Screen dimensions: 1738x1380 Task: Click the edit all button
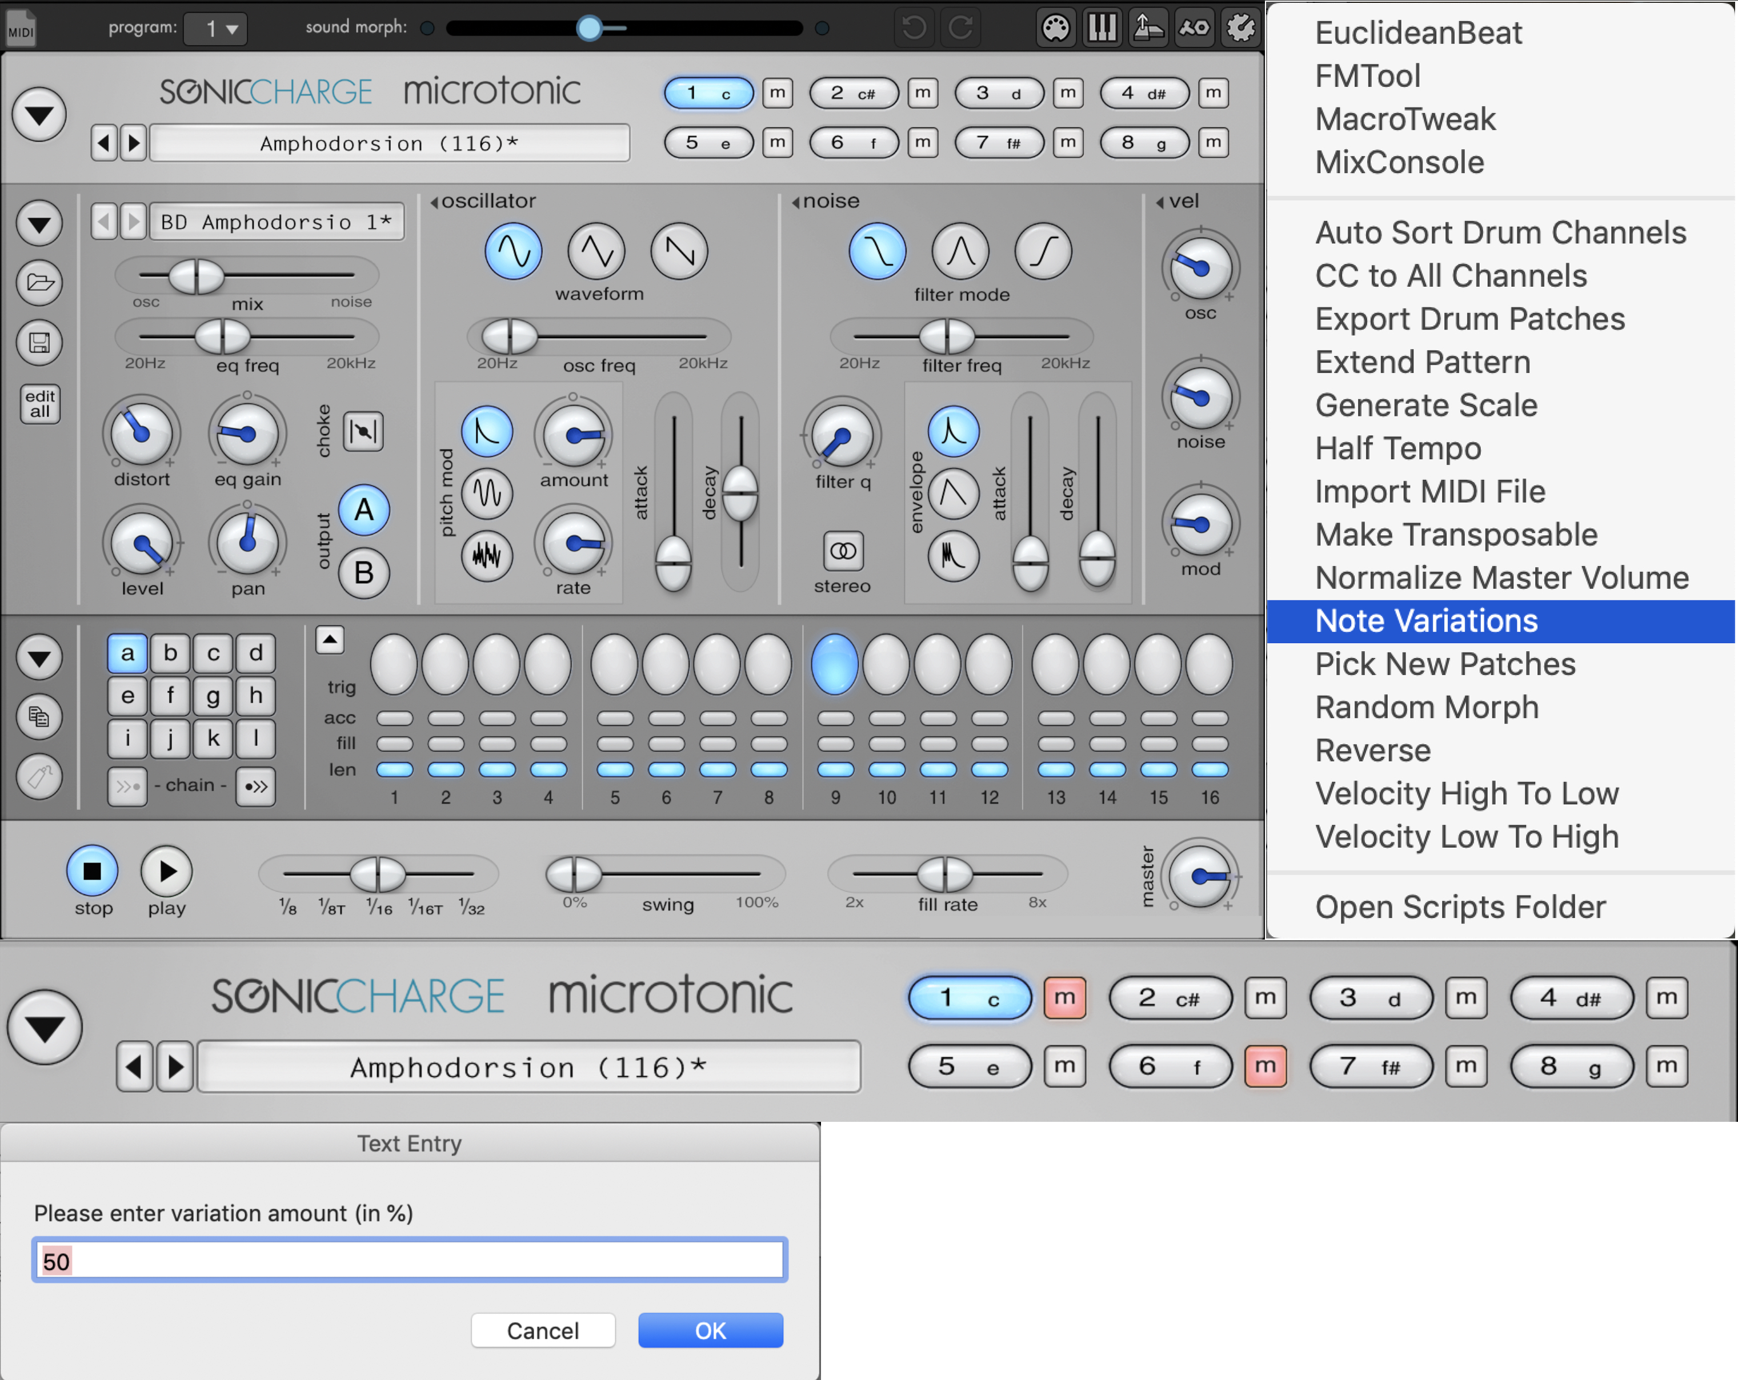(39, 404)
